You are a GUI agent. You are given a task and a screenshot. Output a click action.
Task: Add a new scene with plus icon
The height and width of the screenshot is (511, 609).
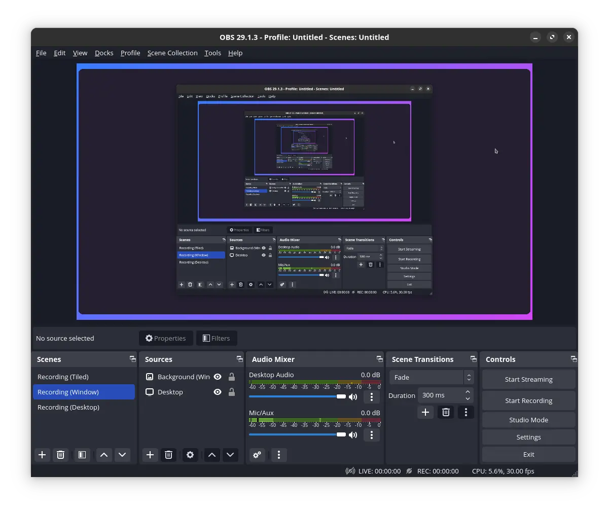[42, 455]
